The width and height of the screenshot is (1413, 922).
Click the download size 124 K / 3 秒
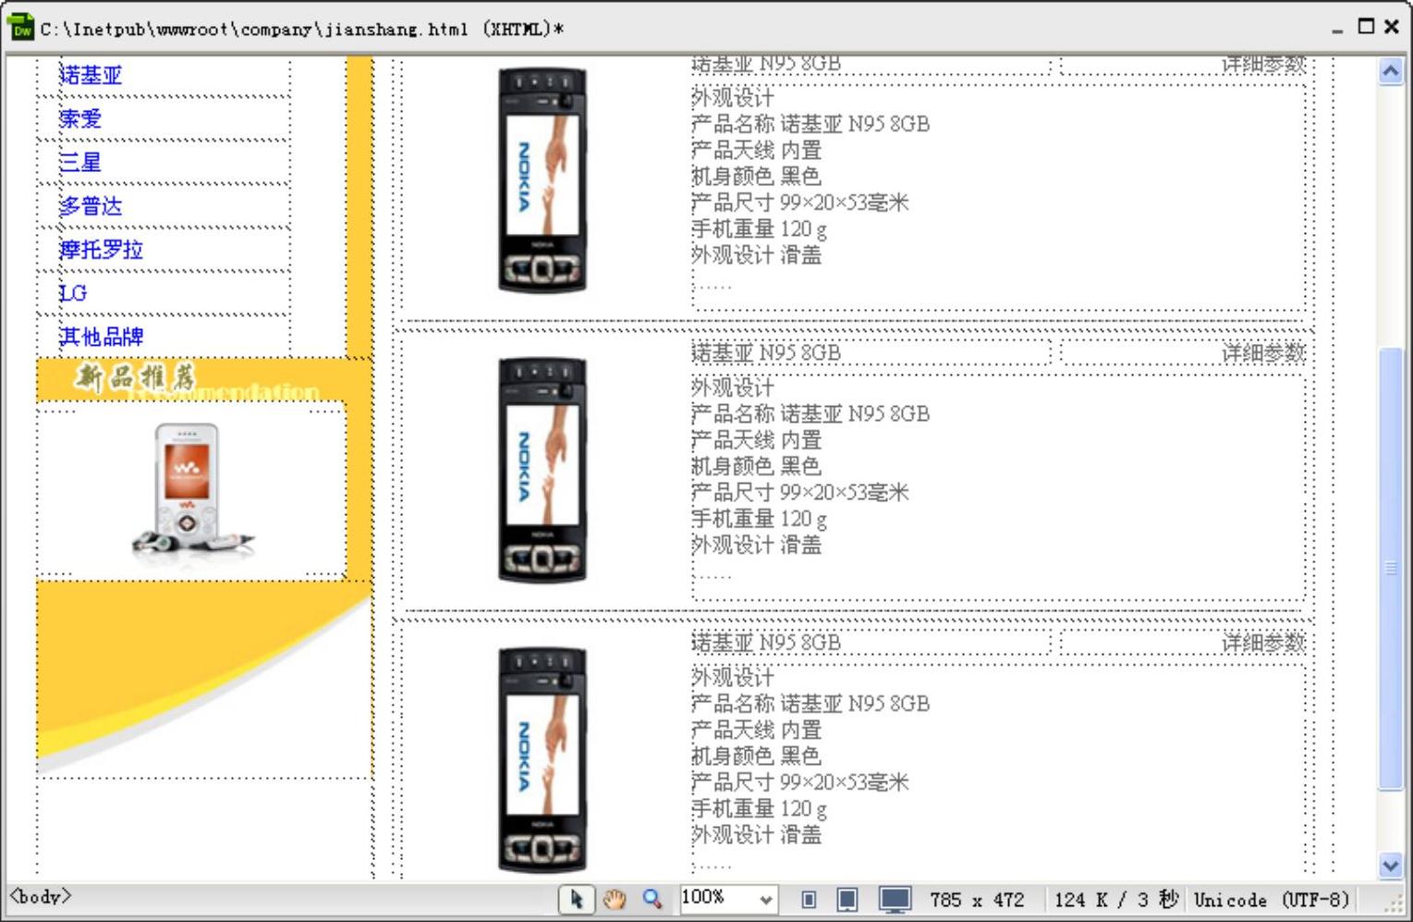(x=1116, y=900)
